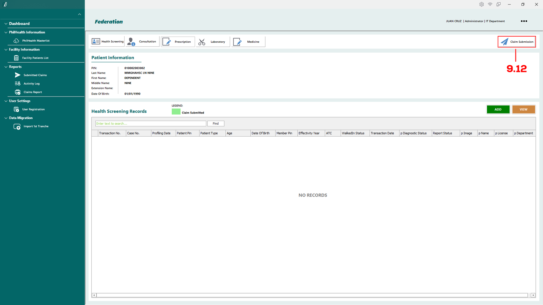543x305 pixels.
Task: Click the search records text field
Action: pyautogui.click(x=150, y=124)
